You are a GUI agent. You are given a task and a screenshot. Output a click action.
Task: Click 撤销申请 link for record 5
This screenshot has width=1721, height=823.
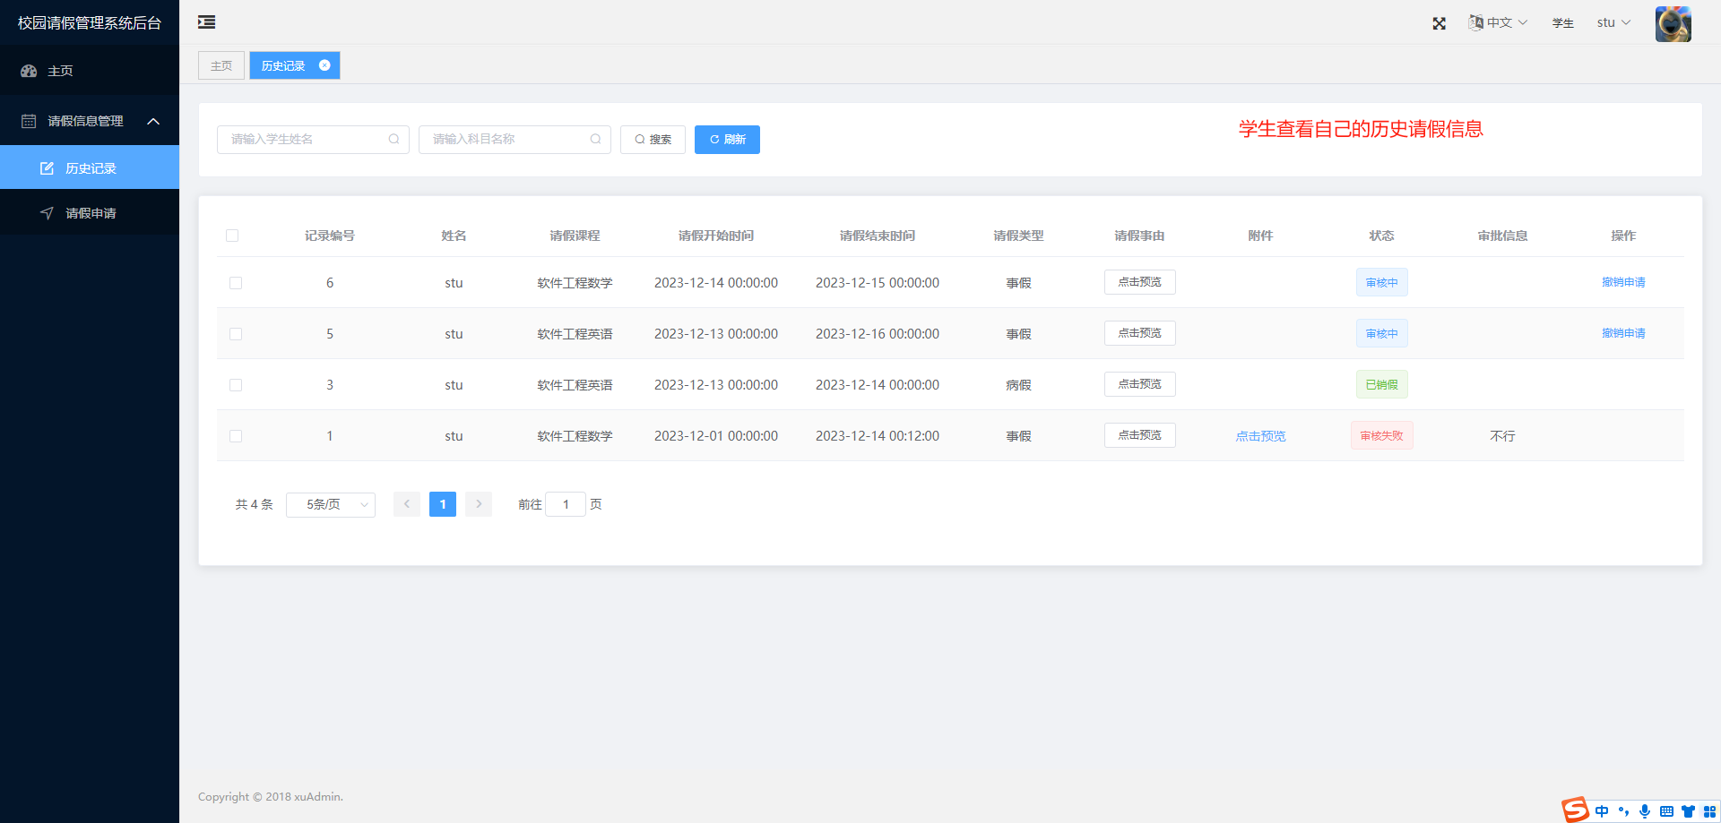[1623, 333]
